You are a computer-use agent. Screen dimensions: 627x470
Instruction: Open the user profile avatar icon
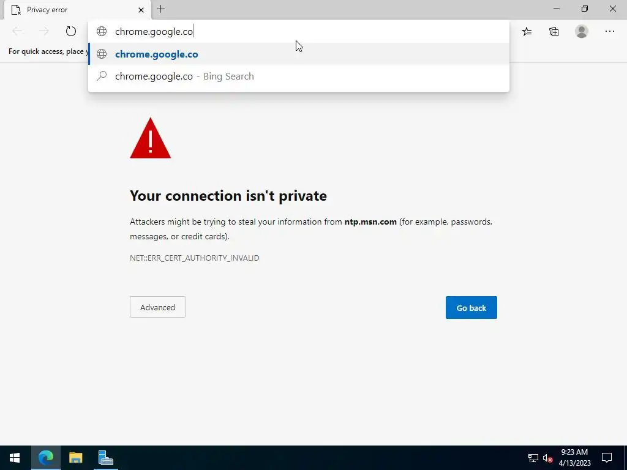pyautogui.click(x=582, y=31)
